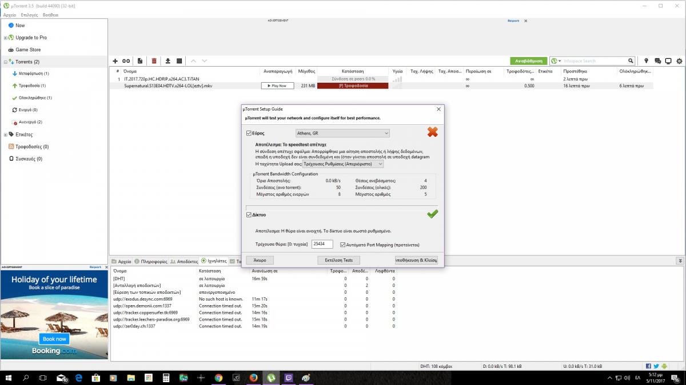Close the top advertisement with X
686x385 pixels.
526,21
